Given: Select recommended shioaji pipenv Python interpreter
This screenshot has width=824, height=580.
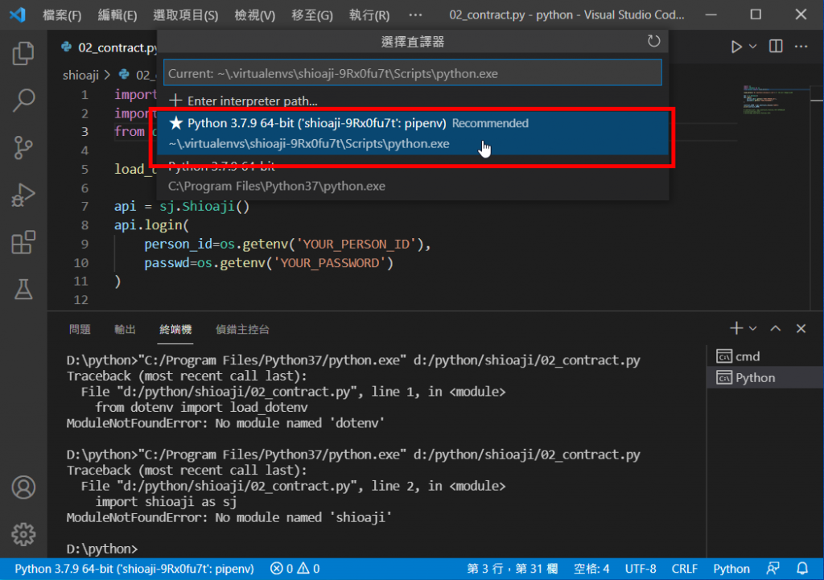Looking at the screenshot, I should pos(413,134).
